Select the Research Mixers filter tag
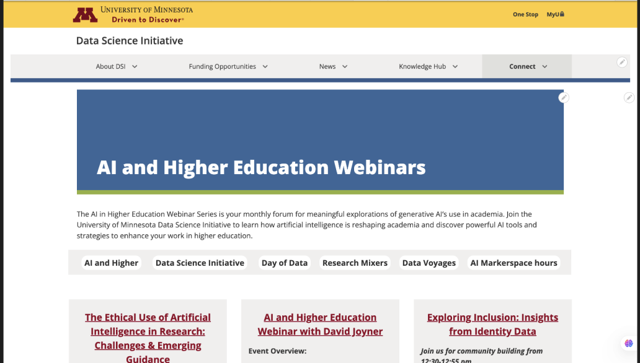Viewport: 640px width, 363px height. [355, 263]
